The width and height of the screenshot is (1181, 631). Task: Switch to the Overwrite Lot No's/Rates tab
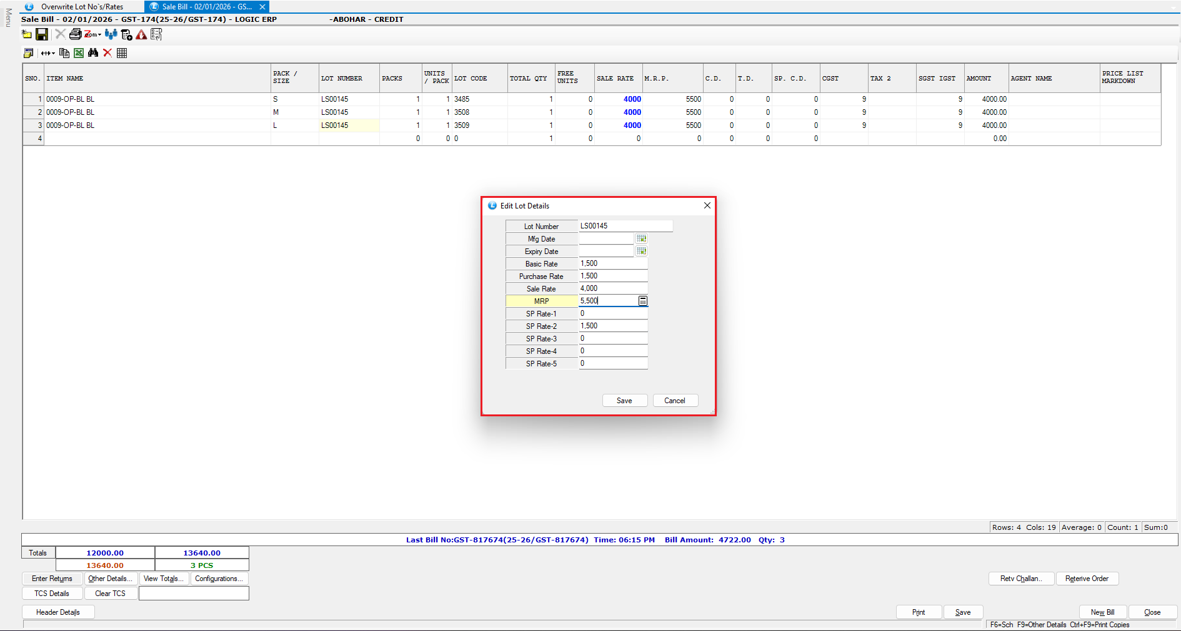81,7
